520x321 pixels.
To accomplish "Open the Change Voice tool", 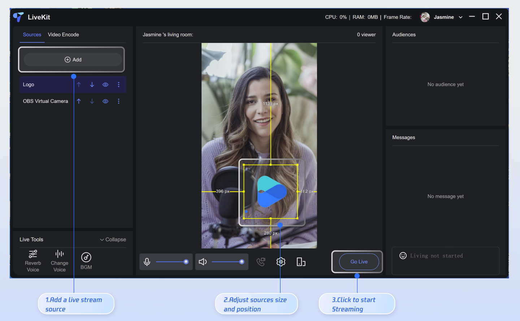I will [59, 261].
